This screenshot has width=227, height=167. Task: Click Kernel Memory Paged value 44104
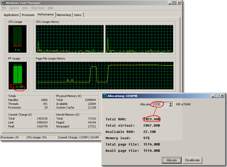click(x=92, y=122)
